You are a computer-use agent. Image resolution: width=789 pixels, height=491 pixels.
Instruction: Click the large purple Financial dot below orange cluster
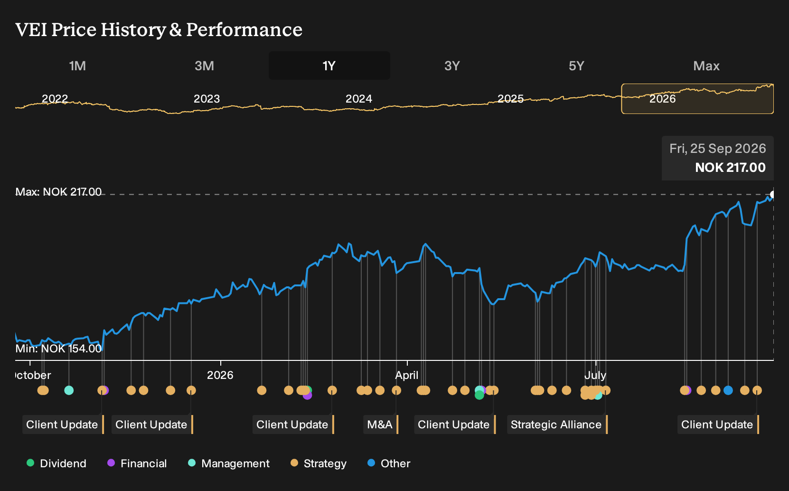[x=307, y=395]
